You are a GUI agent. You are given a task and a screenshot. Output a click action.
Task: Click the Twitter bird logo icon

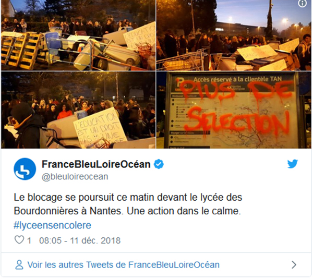tap(293, 164)
